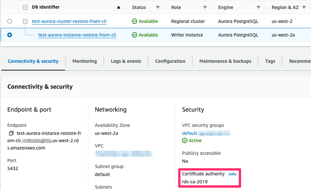Viewport: 311px width, 190px height.
Task: Open the Configuration tab
Action: tap(170, 61)
